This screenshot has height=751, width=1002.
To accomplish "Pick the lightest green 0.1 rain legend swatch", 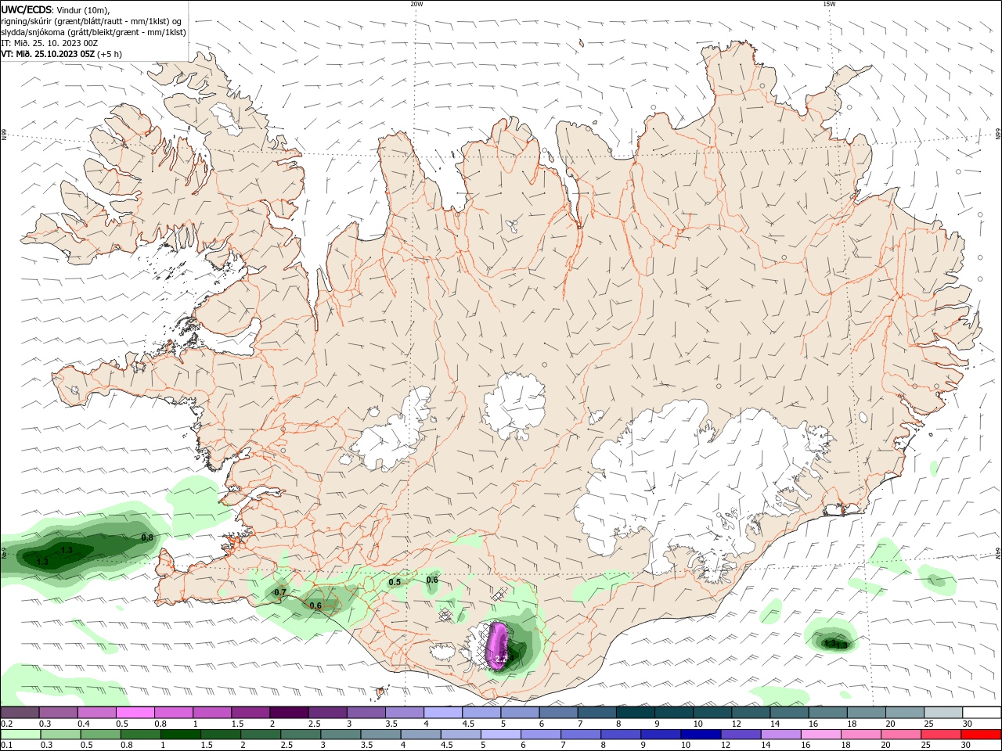I will point(21,735).
